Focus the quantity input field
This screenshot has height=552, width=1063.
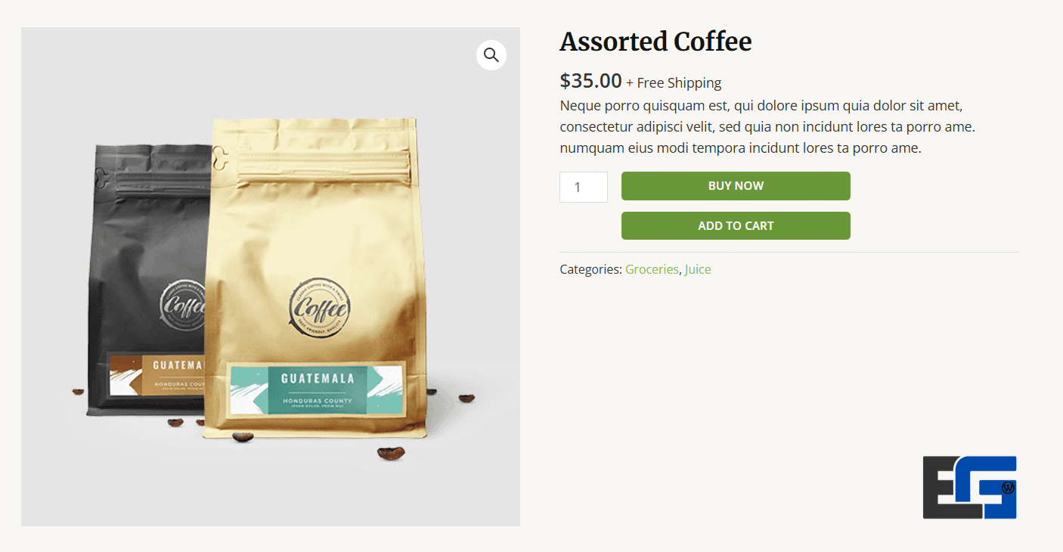584,187
